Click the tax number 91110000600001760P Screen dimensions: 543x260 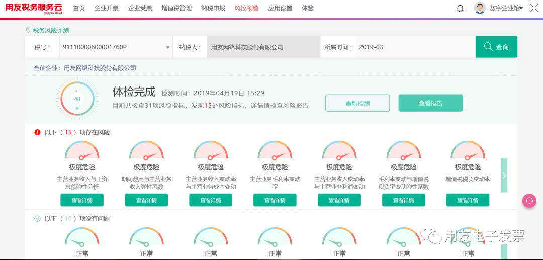95,47
